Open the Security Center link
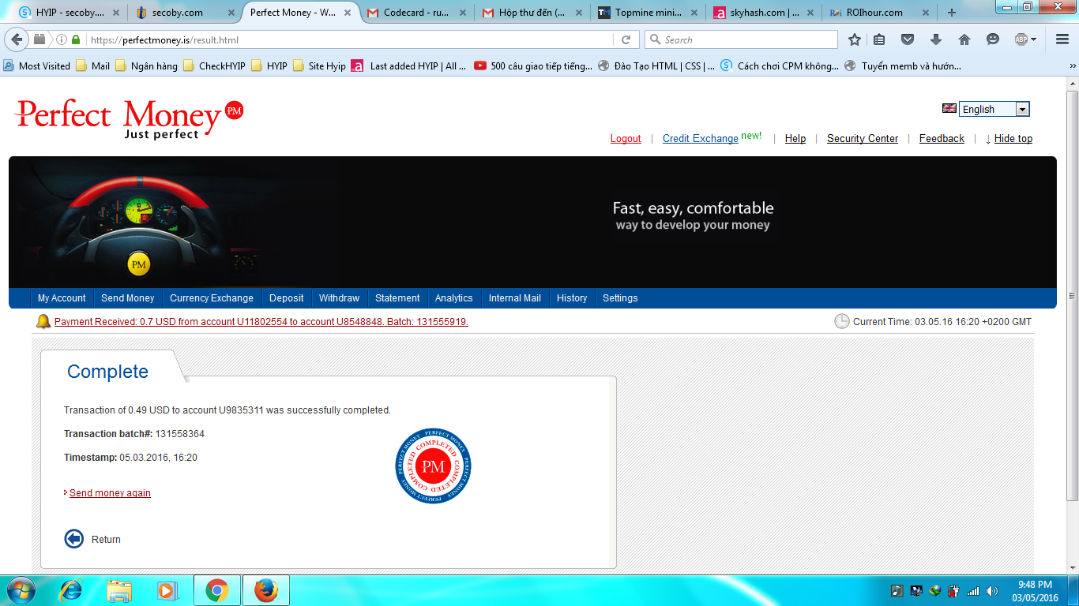 (863, 139)
